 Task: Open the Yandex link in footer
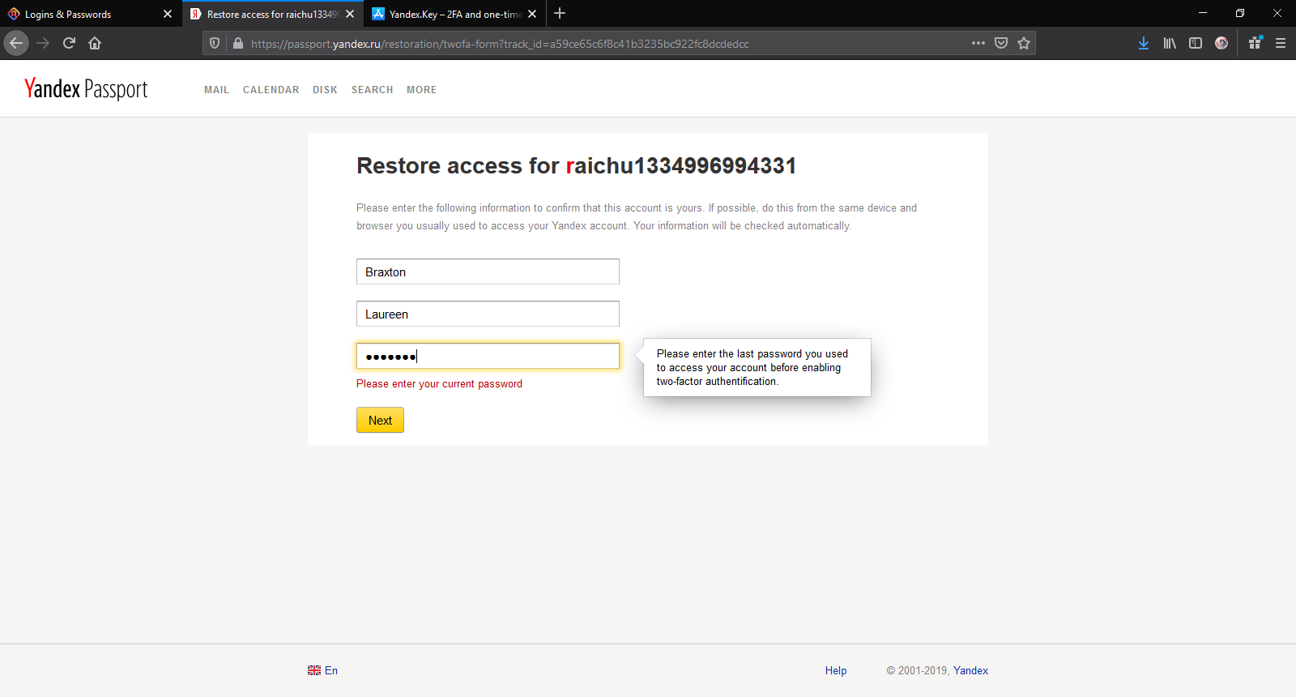point(970,670)
